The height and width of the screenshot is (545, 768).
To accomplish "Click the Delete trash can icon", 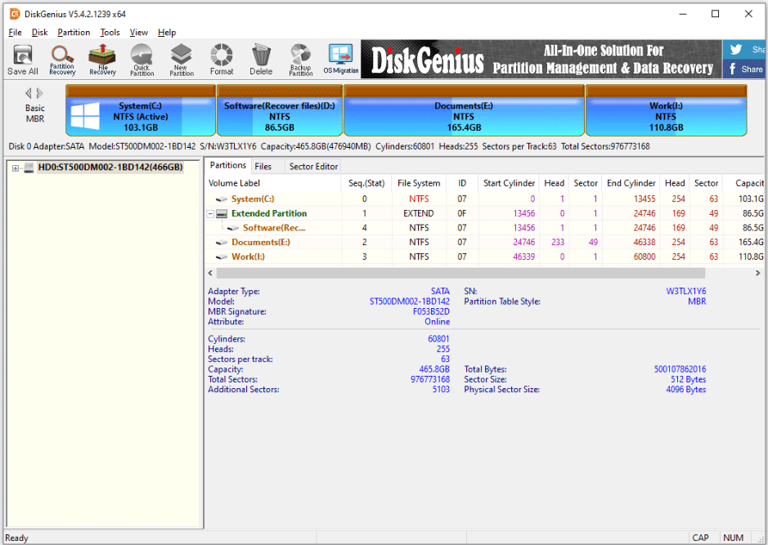I will point(261,60).
